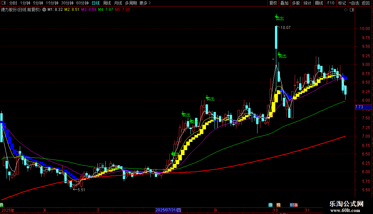373x214 pixels.
Task: Expand the 更多 periods menu
Action: pos(145,3)
